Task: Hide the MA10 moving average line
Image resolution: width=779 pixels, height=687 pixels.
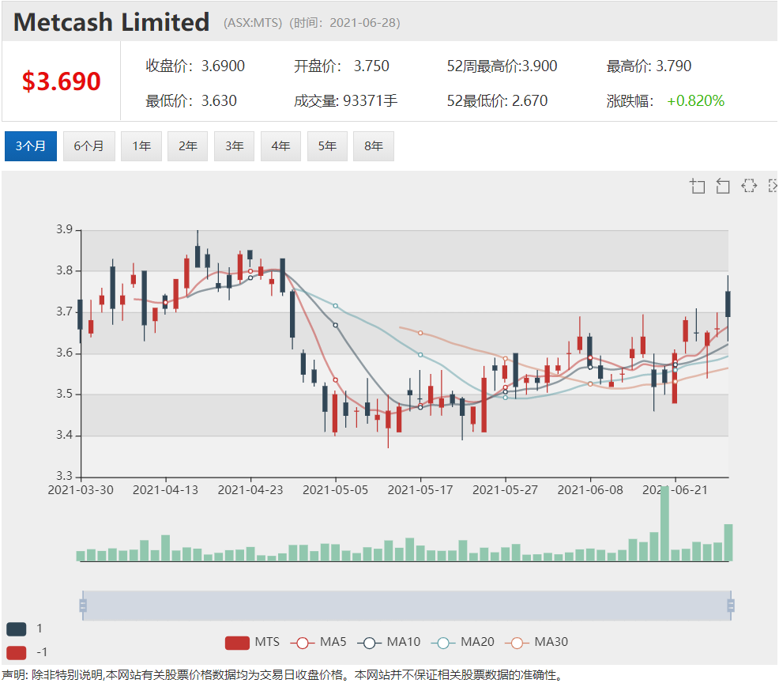Action: click(389, 642)
